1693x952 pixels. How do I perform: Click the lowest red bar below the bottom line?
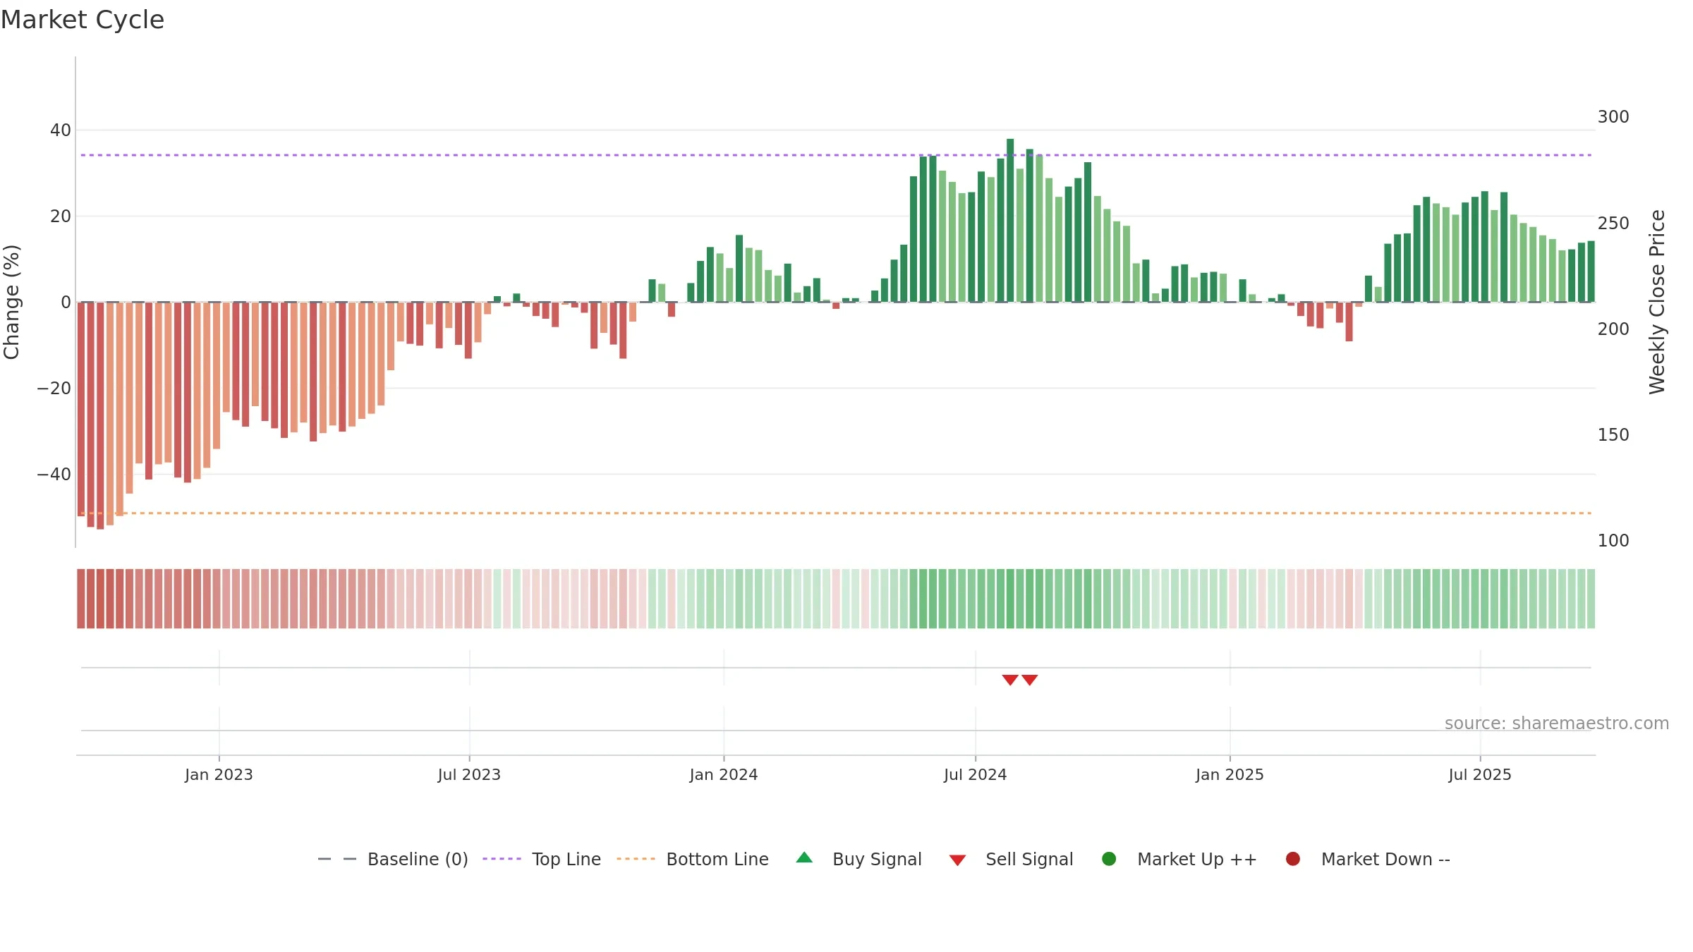pos(100,415)
